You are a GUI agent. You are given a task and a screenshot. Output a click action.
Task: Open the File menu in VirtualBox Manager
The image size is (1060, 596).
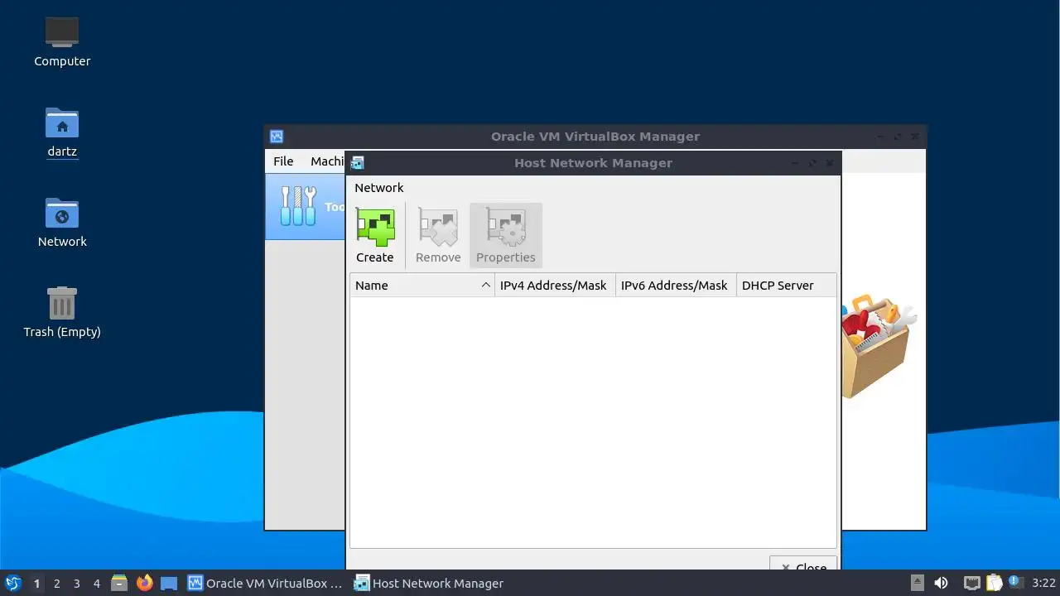pyautogui.click(x=283, y=161)
